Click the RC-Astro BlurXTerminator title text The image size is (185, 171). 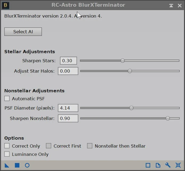click(x=88, y=5)
